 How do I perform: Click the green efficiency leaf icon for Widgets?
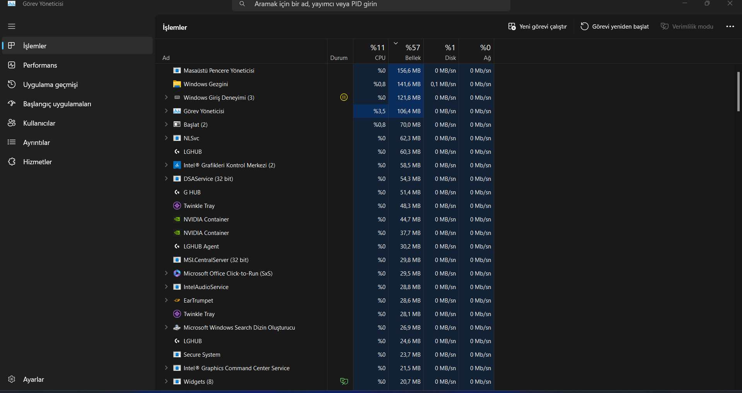point(344,381)
